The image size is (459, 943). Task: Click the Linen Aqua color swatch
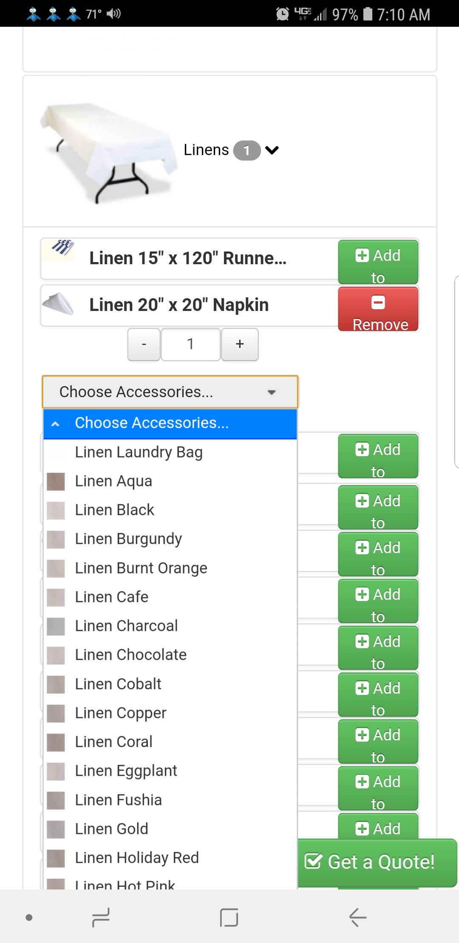click(56, 482)
